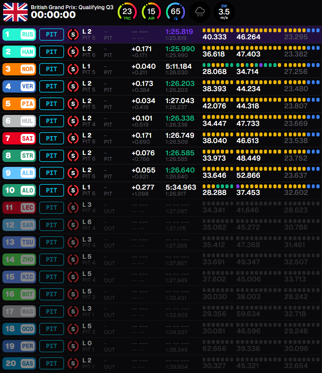
Task: Click the wind speed indicator 3.5 m/s
Action: click(x=224, y=12)
